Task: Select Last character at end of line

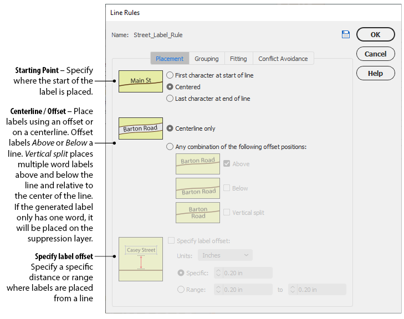Action: coord(171,99)
